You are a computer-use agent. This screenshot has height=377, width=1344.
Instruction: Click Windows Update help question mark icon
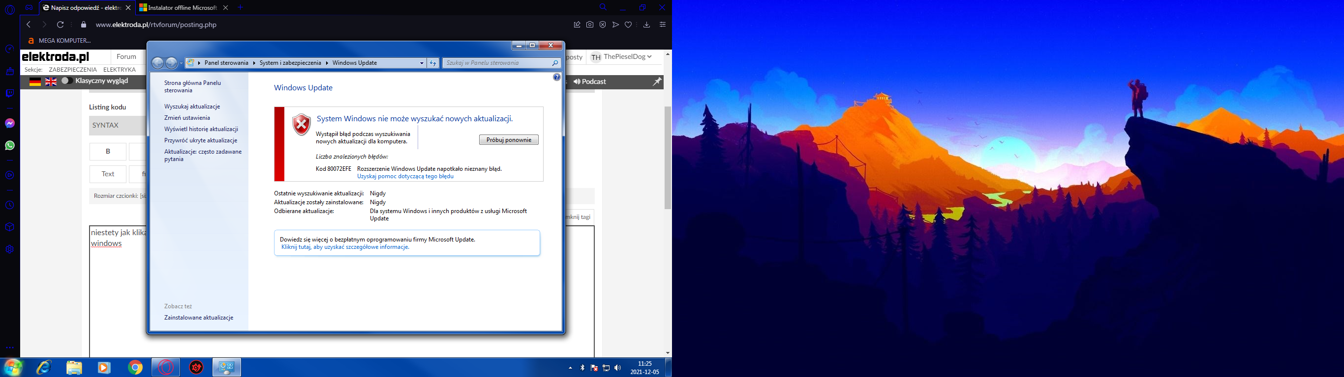click(557, 78)
